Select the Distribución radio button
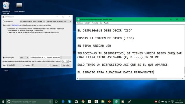The image size is (185, 104). (4, 21)
